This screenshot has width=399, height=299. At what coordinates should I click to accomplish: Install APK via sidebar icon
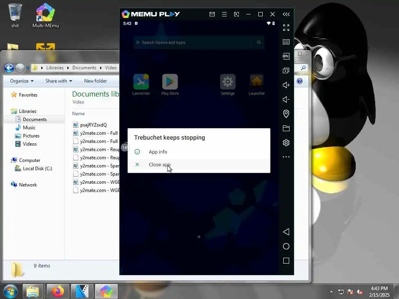(286, 56)
